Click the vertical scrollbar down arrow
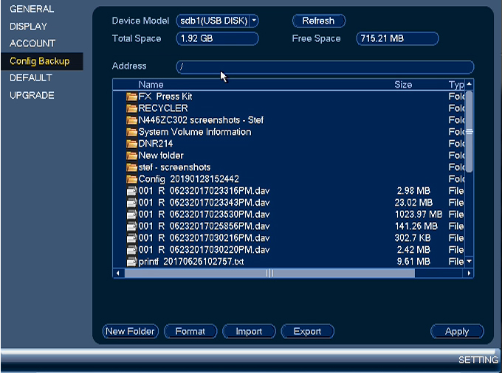 tap(469, 262)
